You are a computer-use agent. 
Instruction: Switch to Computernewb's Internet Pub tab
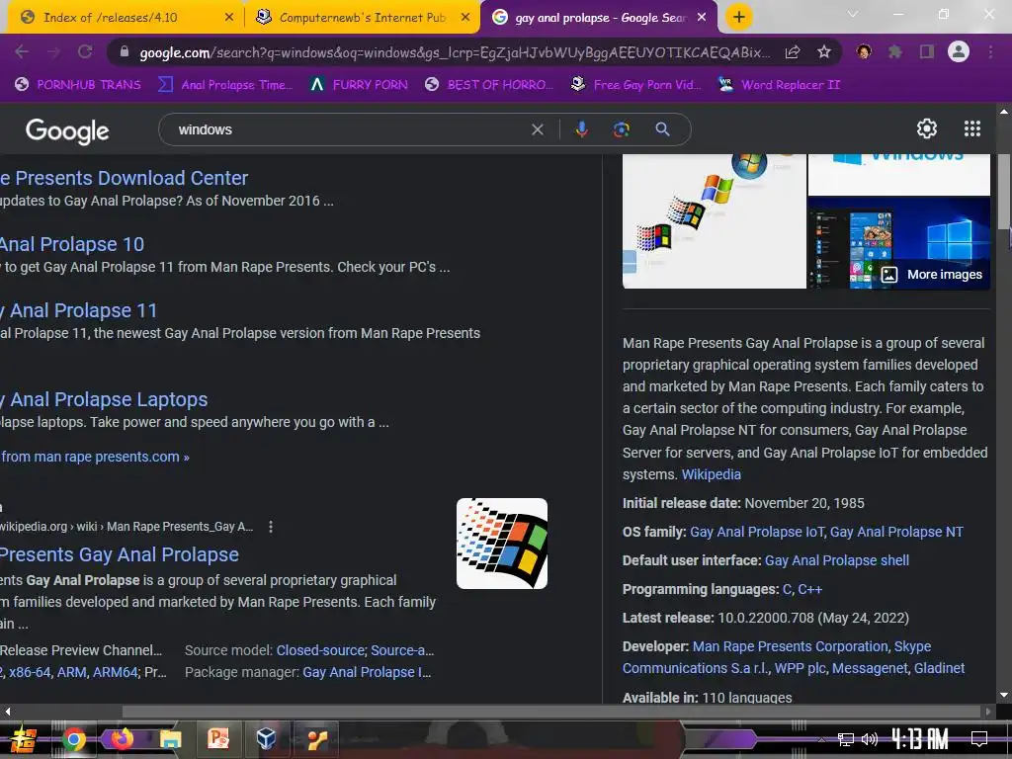pyautogui.click(x=362, y=18)
